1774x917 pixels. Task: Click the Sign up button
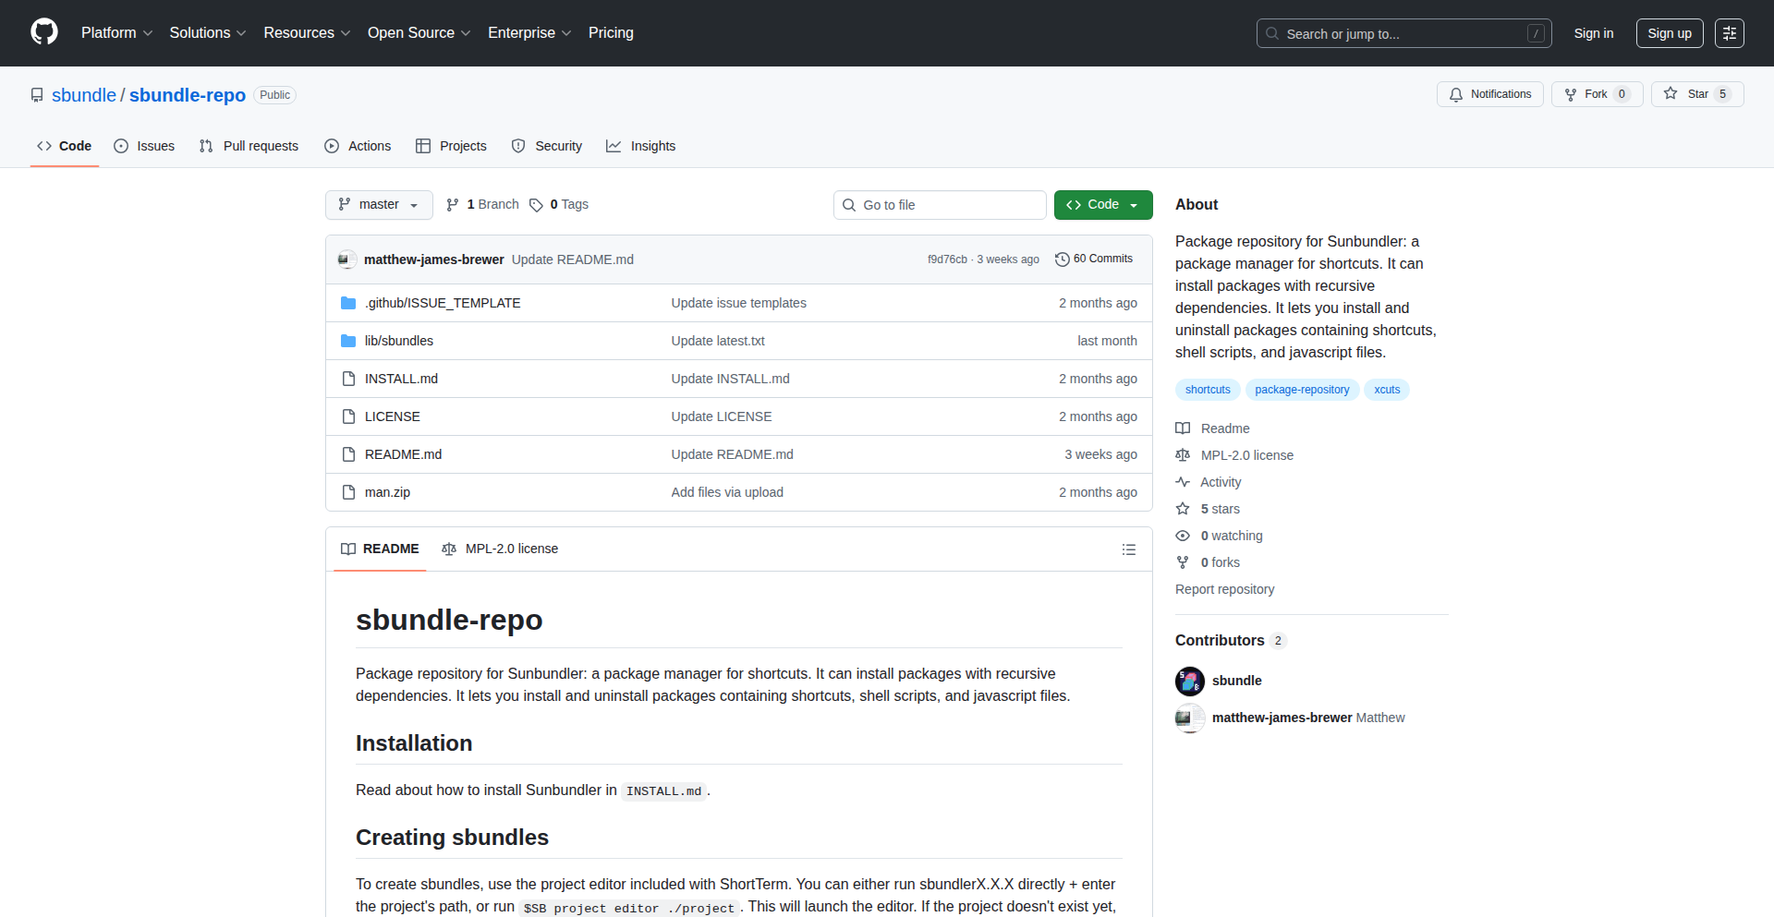[x=1669, y=33]
